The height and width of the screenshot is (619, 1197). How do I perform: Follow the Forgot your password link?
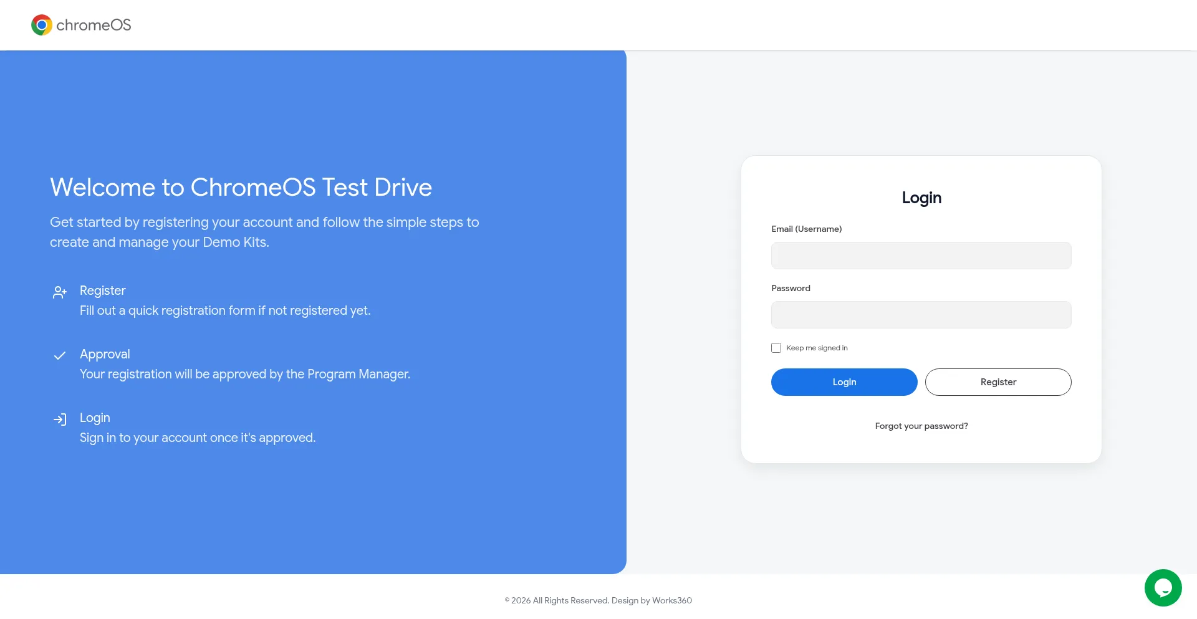(x=921, y=426)
